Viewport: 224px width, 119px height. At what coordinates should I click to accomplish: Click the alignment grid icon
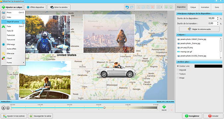pos(158,7)
